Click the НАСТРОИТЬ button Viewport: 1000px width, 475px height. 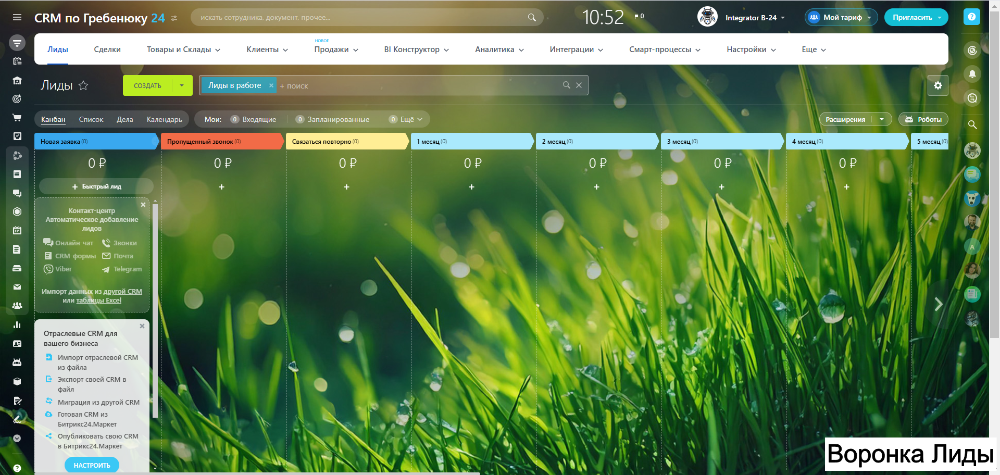(92, 465)
